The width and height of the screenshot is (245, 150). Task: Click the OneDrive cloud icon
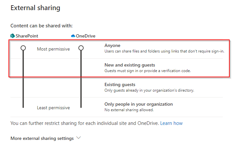coord(73,36)
